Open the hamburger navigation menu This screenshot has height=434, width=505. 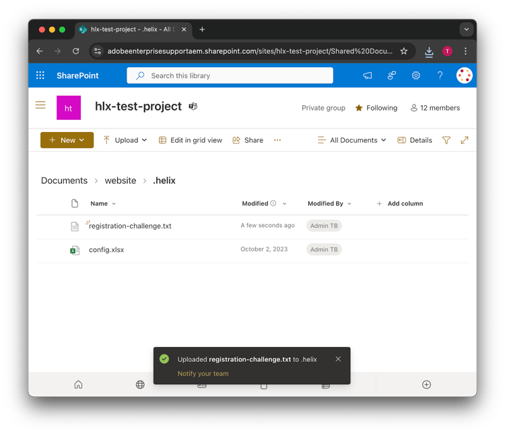click(40, 105)
